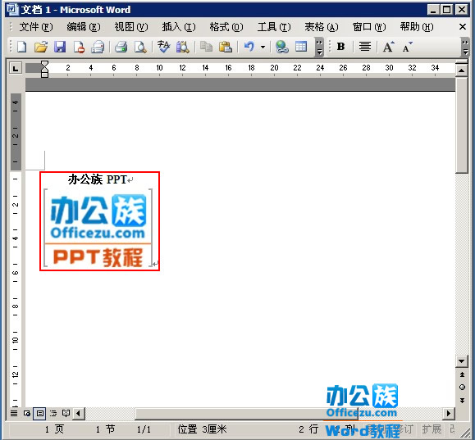Click the Copy icon on the toolbar
The image size is (475, 440).
(x=206, y=48)
